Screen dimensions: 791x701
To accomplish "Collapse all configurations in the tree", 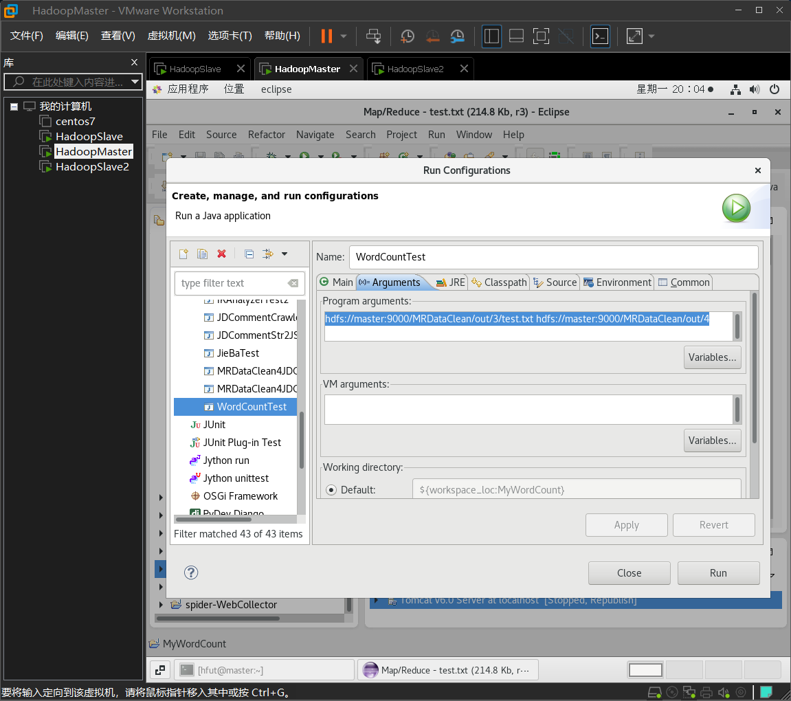I will (249, 254).
